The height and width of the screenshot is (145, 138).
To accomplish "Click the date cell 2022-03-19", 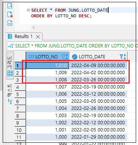I will pos(98,87).
